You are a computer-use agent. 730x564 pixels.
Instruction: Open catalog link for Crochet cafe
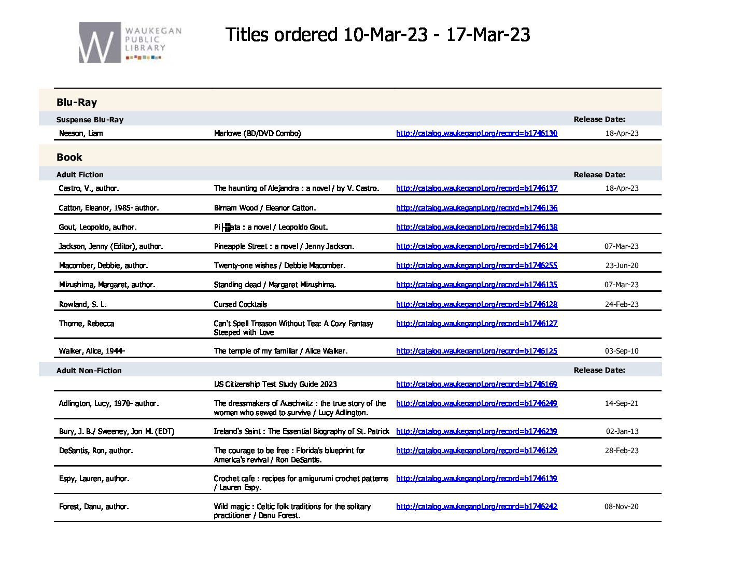476,478
